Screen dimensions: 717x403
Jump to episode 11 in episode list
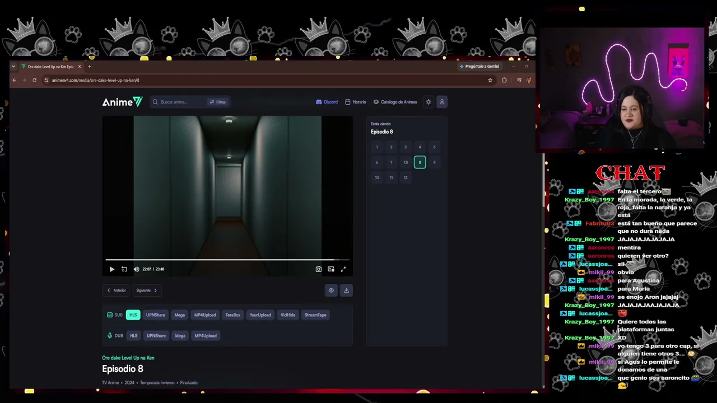(391, 177)
